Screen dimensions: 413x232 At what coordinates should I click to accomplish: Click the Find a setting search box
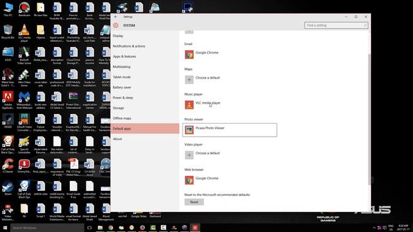[336, 25]
